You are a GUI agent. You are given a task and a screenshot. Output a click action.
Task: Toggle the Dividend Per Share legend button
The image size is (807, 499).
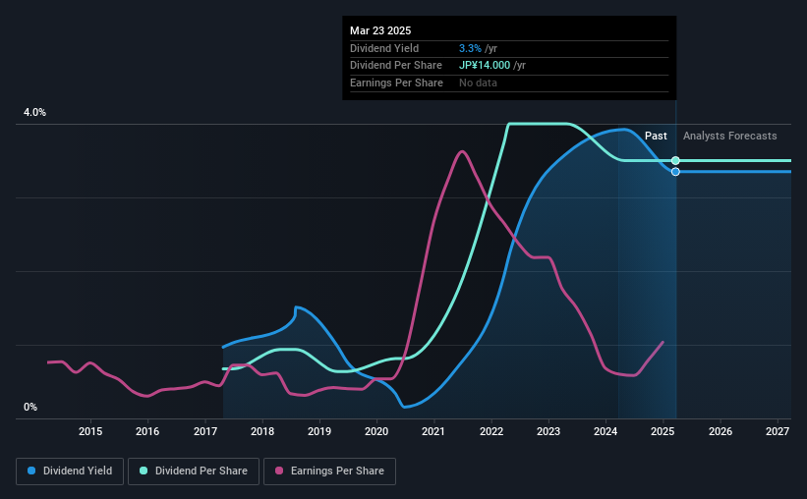coord(194,471)
